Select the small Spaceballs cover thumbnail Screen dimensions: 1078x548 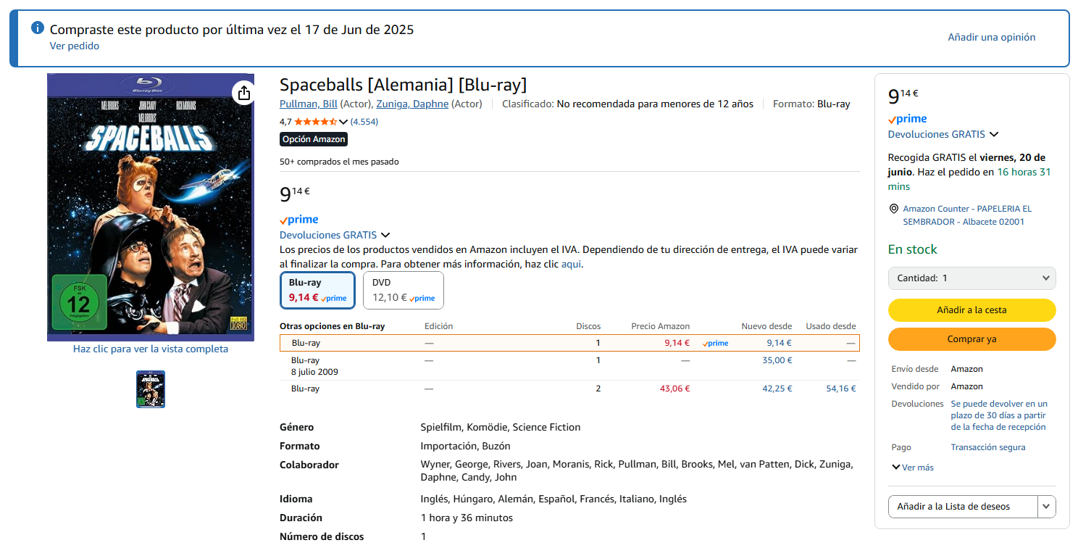pyautogui.click(x=151, y=389)
